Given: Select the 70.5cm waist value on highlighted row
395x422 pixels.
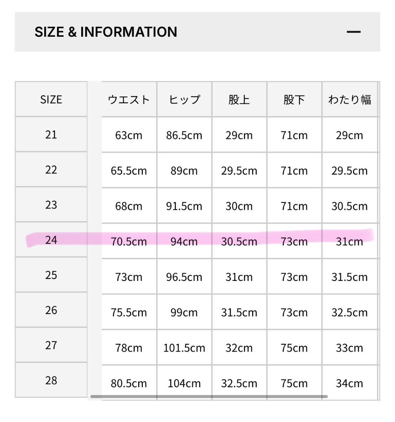Looking at the screenshot, I should click(x=129, y=241).
